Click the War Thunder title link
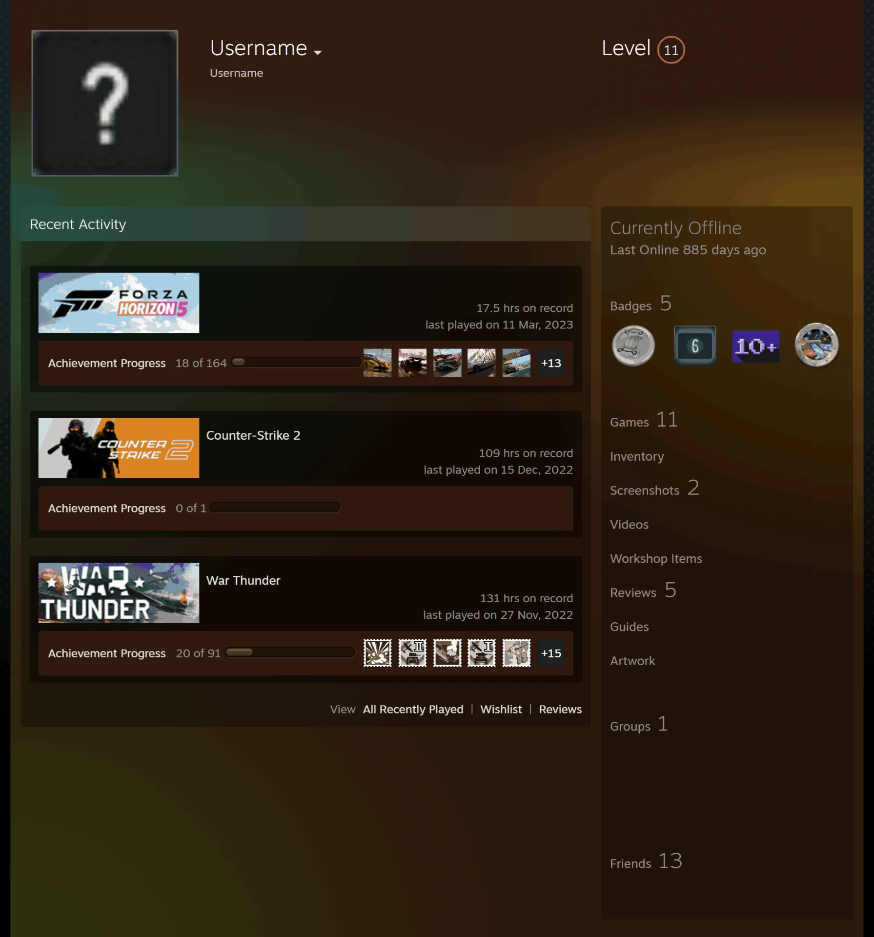Viewport: 874px width, 937px height. [243, 580]
